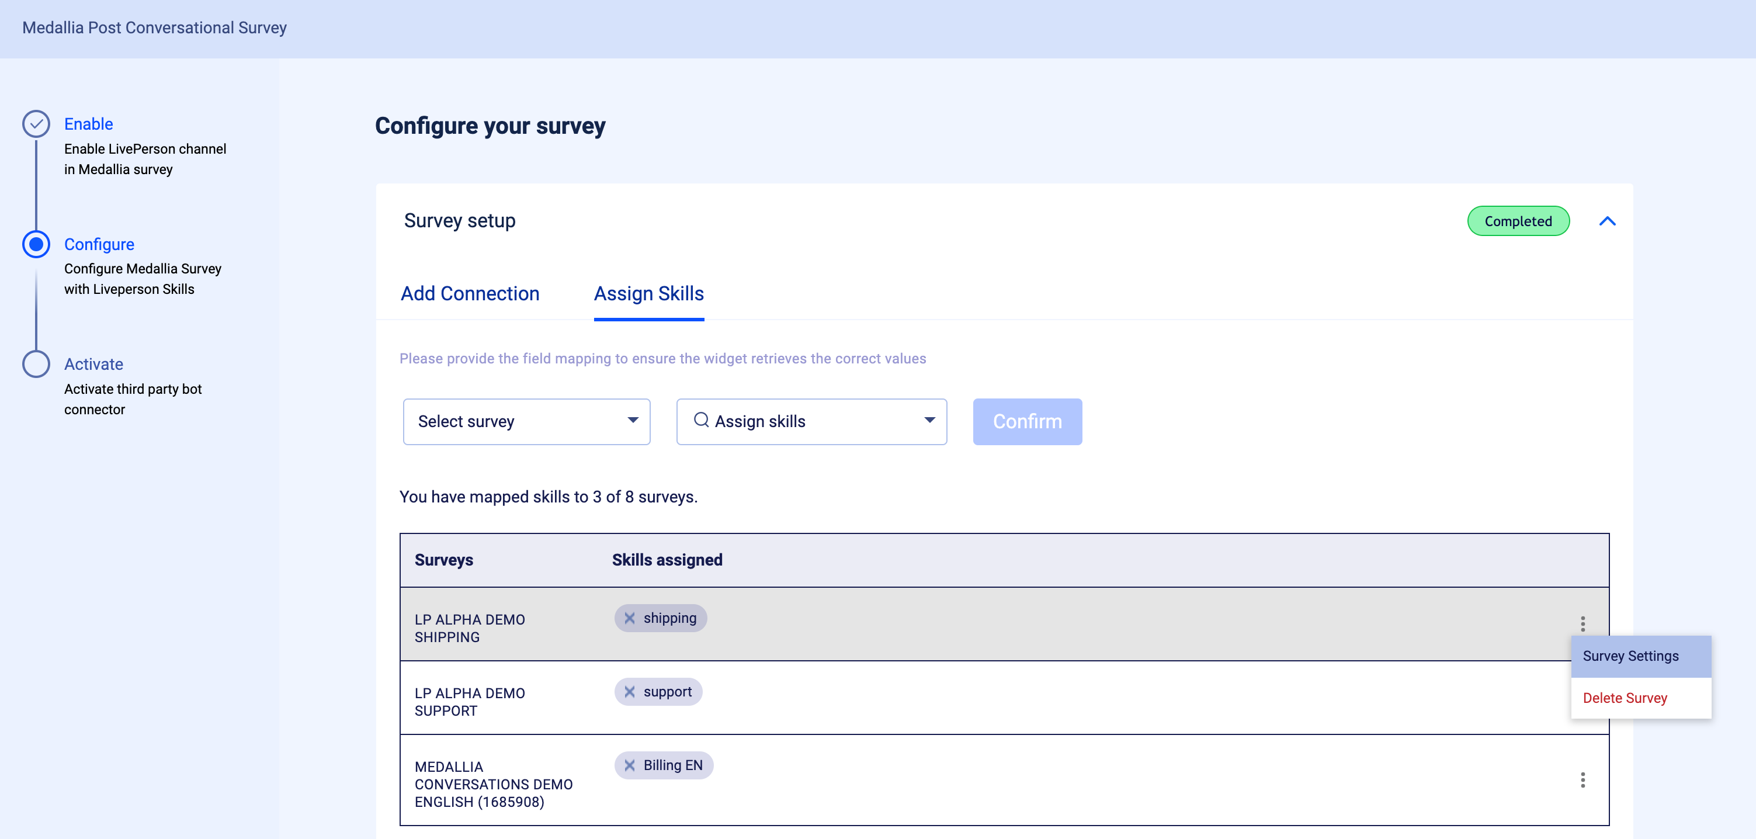Click the Configure step active circle
The height and width of the screenshot is (839, 1756).
(36, 244)
